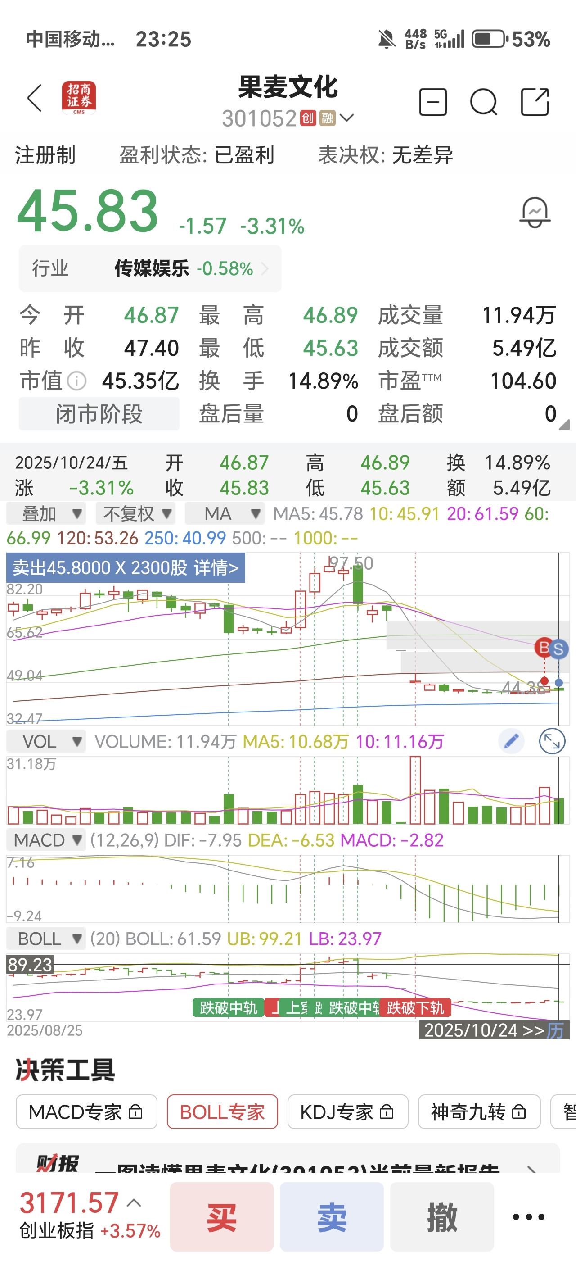The height and width of the screenshot is (1261, 576).
Task: Tap the 表决权: 无差异 text
Action: pos(385,155)
